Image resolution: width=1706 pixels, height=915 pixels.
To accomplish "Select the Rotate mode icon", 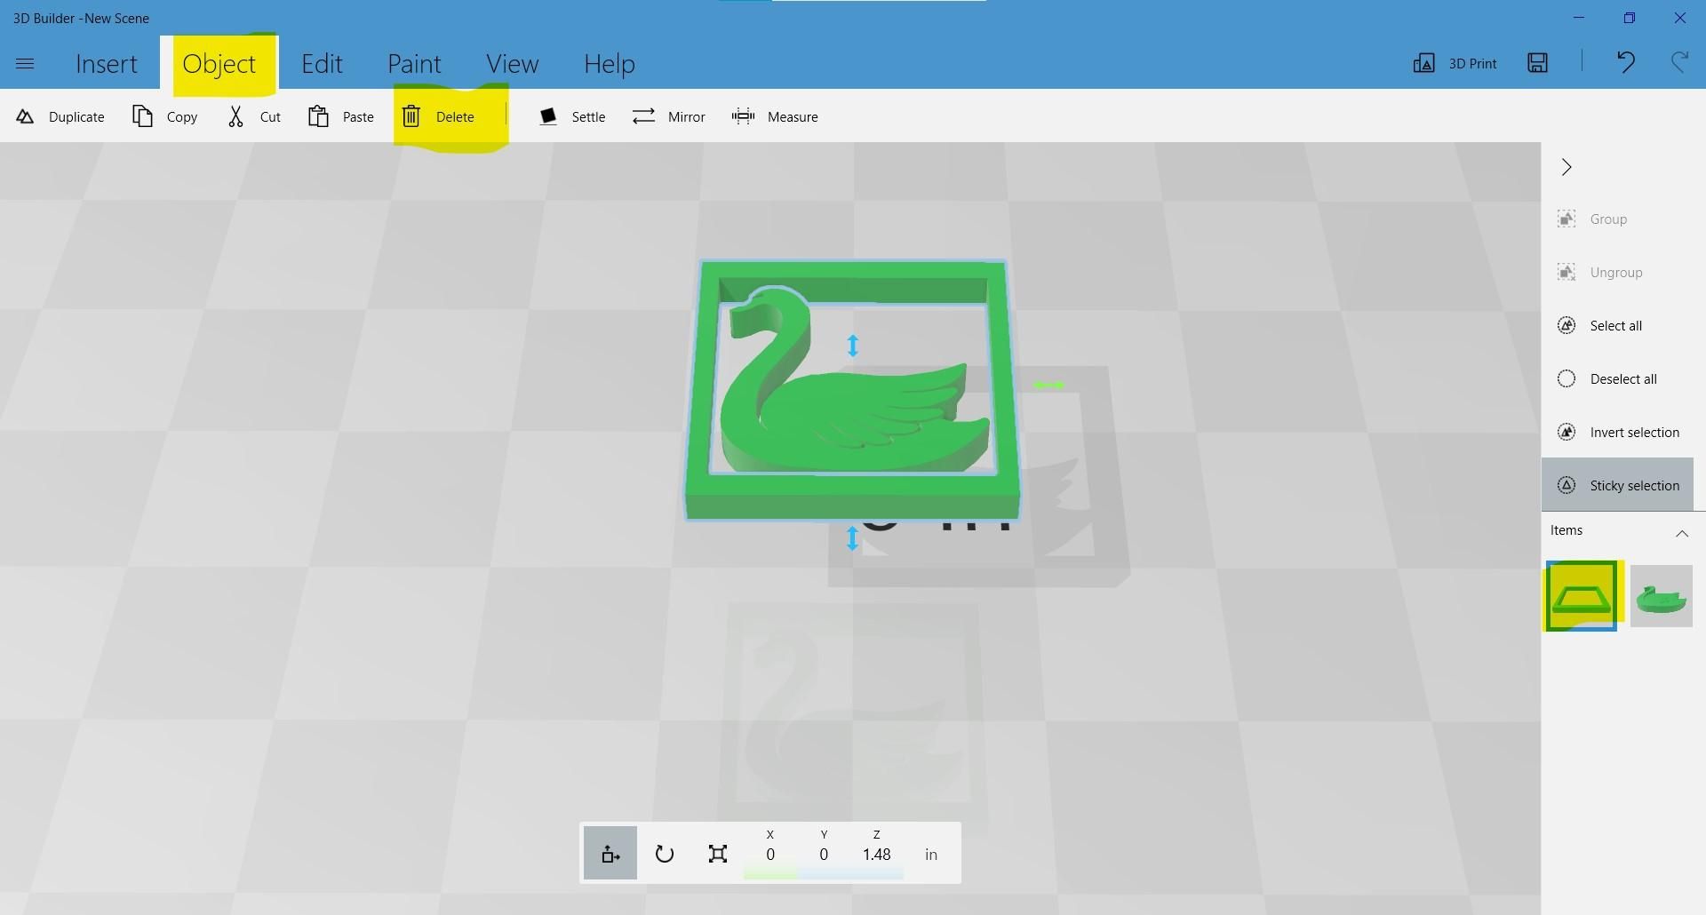I will click(x=664, y=854).
